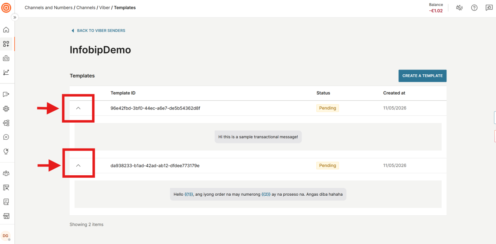Click the Status column header
The image size is (496, 244).
pyautogui.click(x=323, y=93)
